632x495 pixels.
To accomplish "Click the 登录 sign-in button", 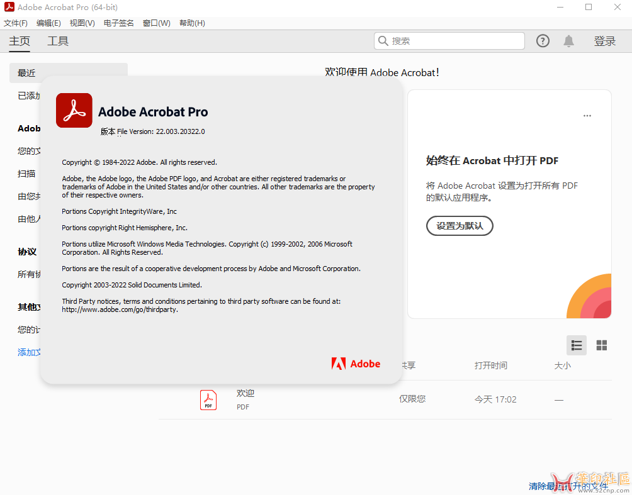I will (x=605, y=42).
